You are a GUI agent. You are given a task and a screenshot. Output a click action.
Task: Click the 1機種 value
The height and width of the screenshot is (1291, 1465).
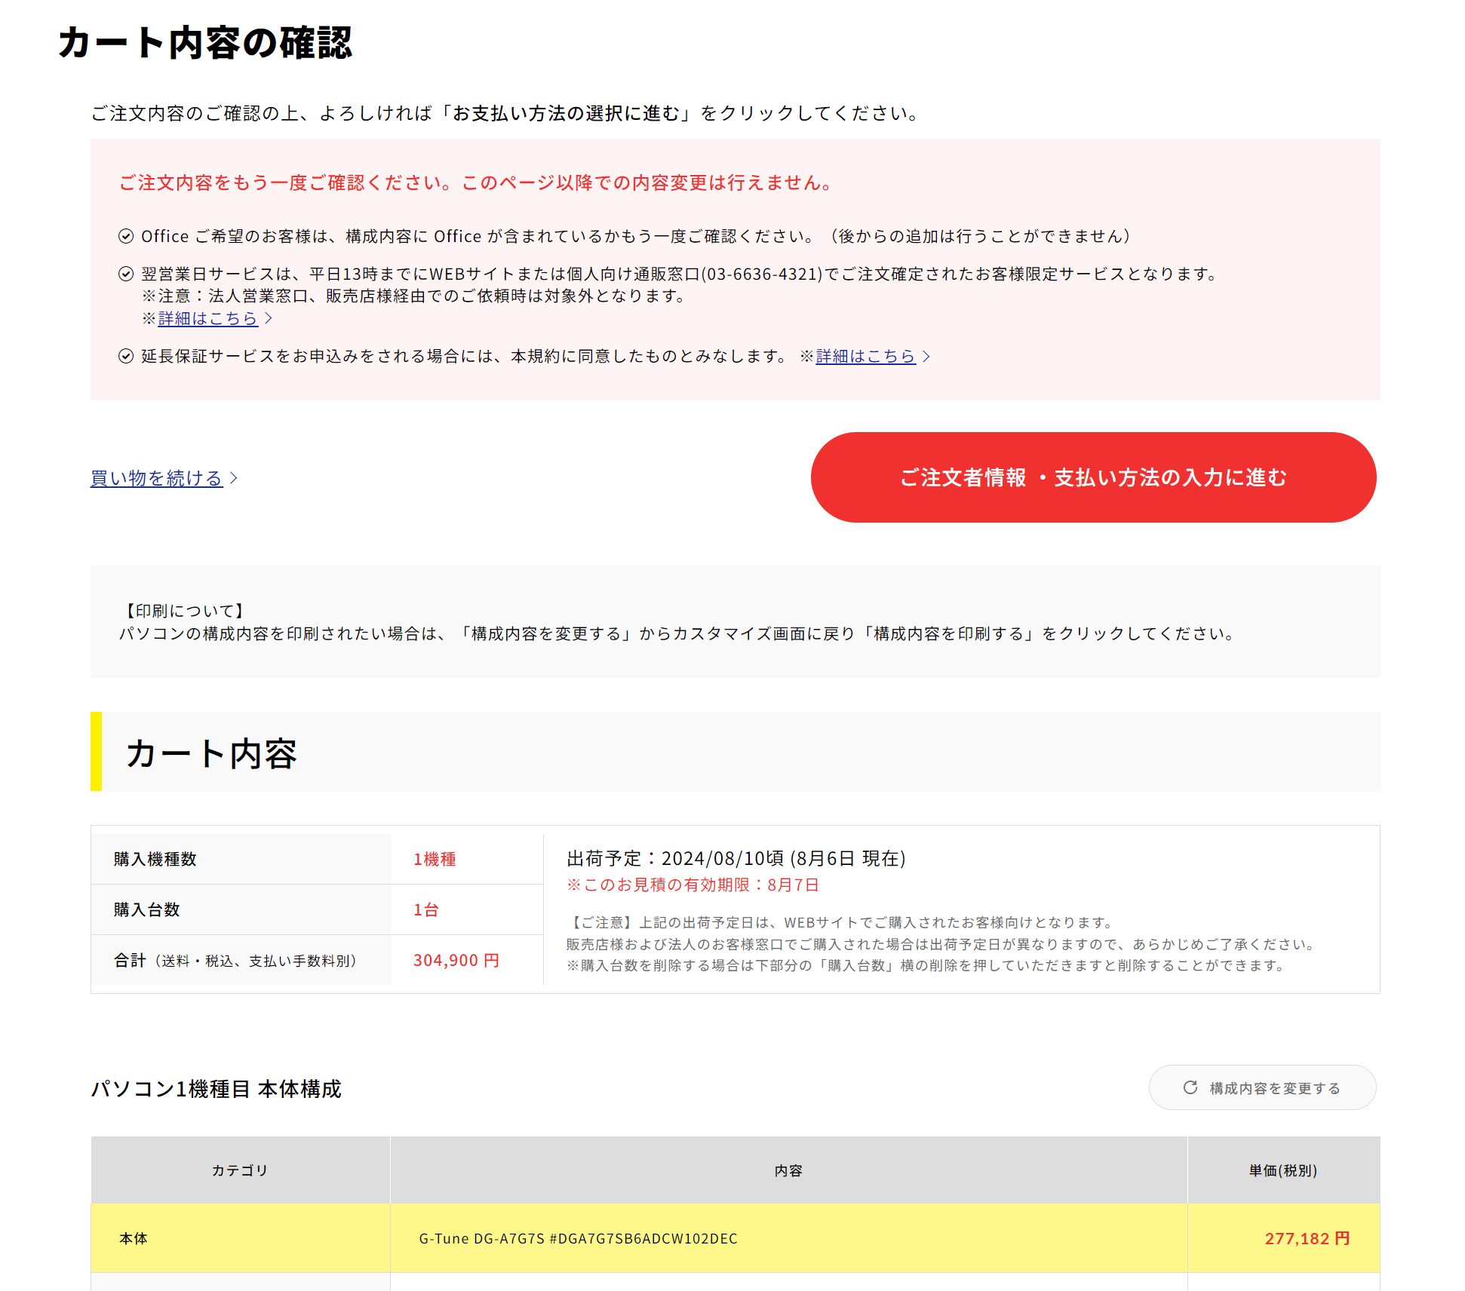tap(435, 859)
